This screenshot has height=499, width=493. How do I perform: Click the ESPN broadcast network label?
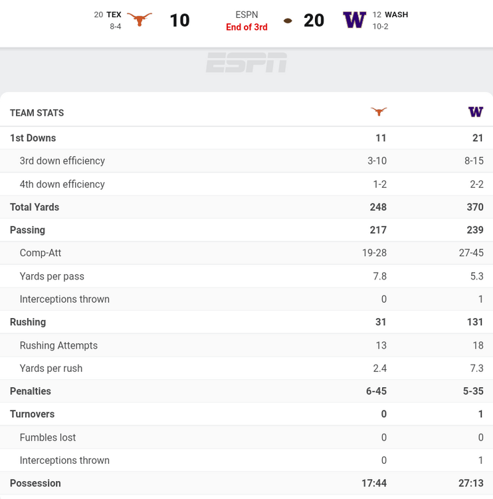point(246,15)
